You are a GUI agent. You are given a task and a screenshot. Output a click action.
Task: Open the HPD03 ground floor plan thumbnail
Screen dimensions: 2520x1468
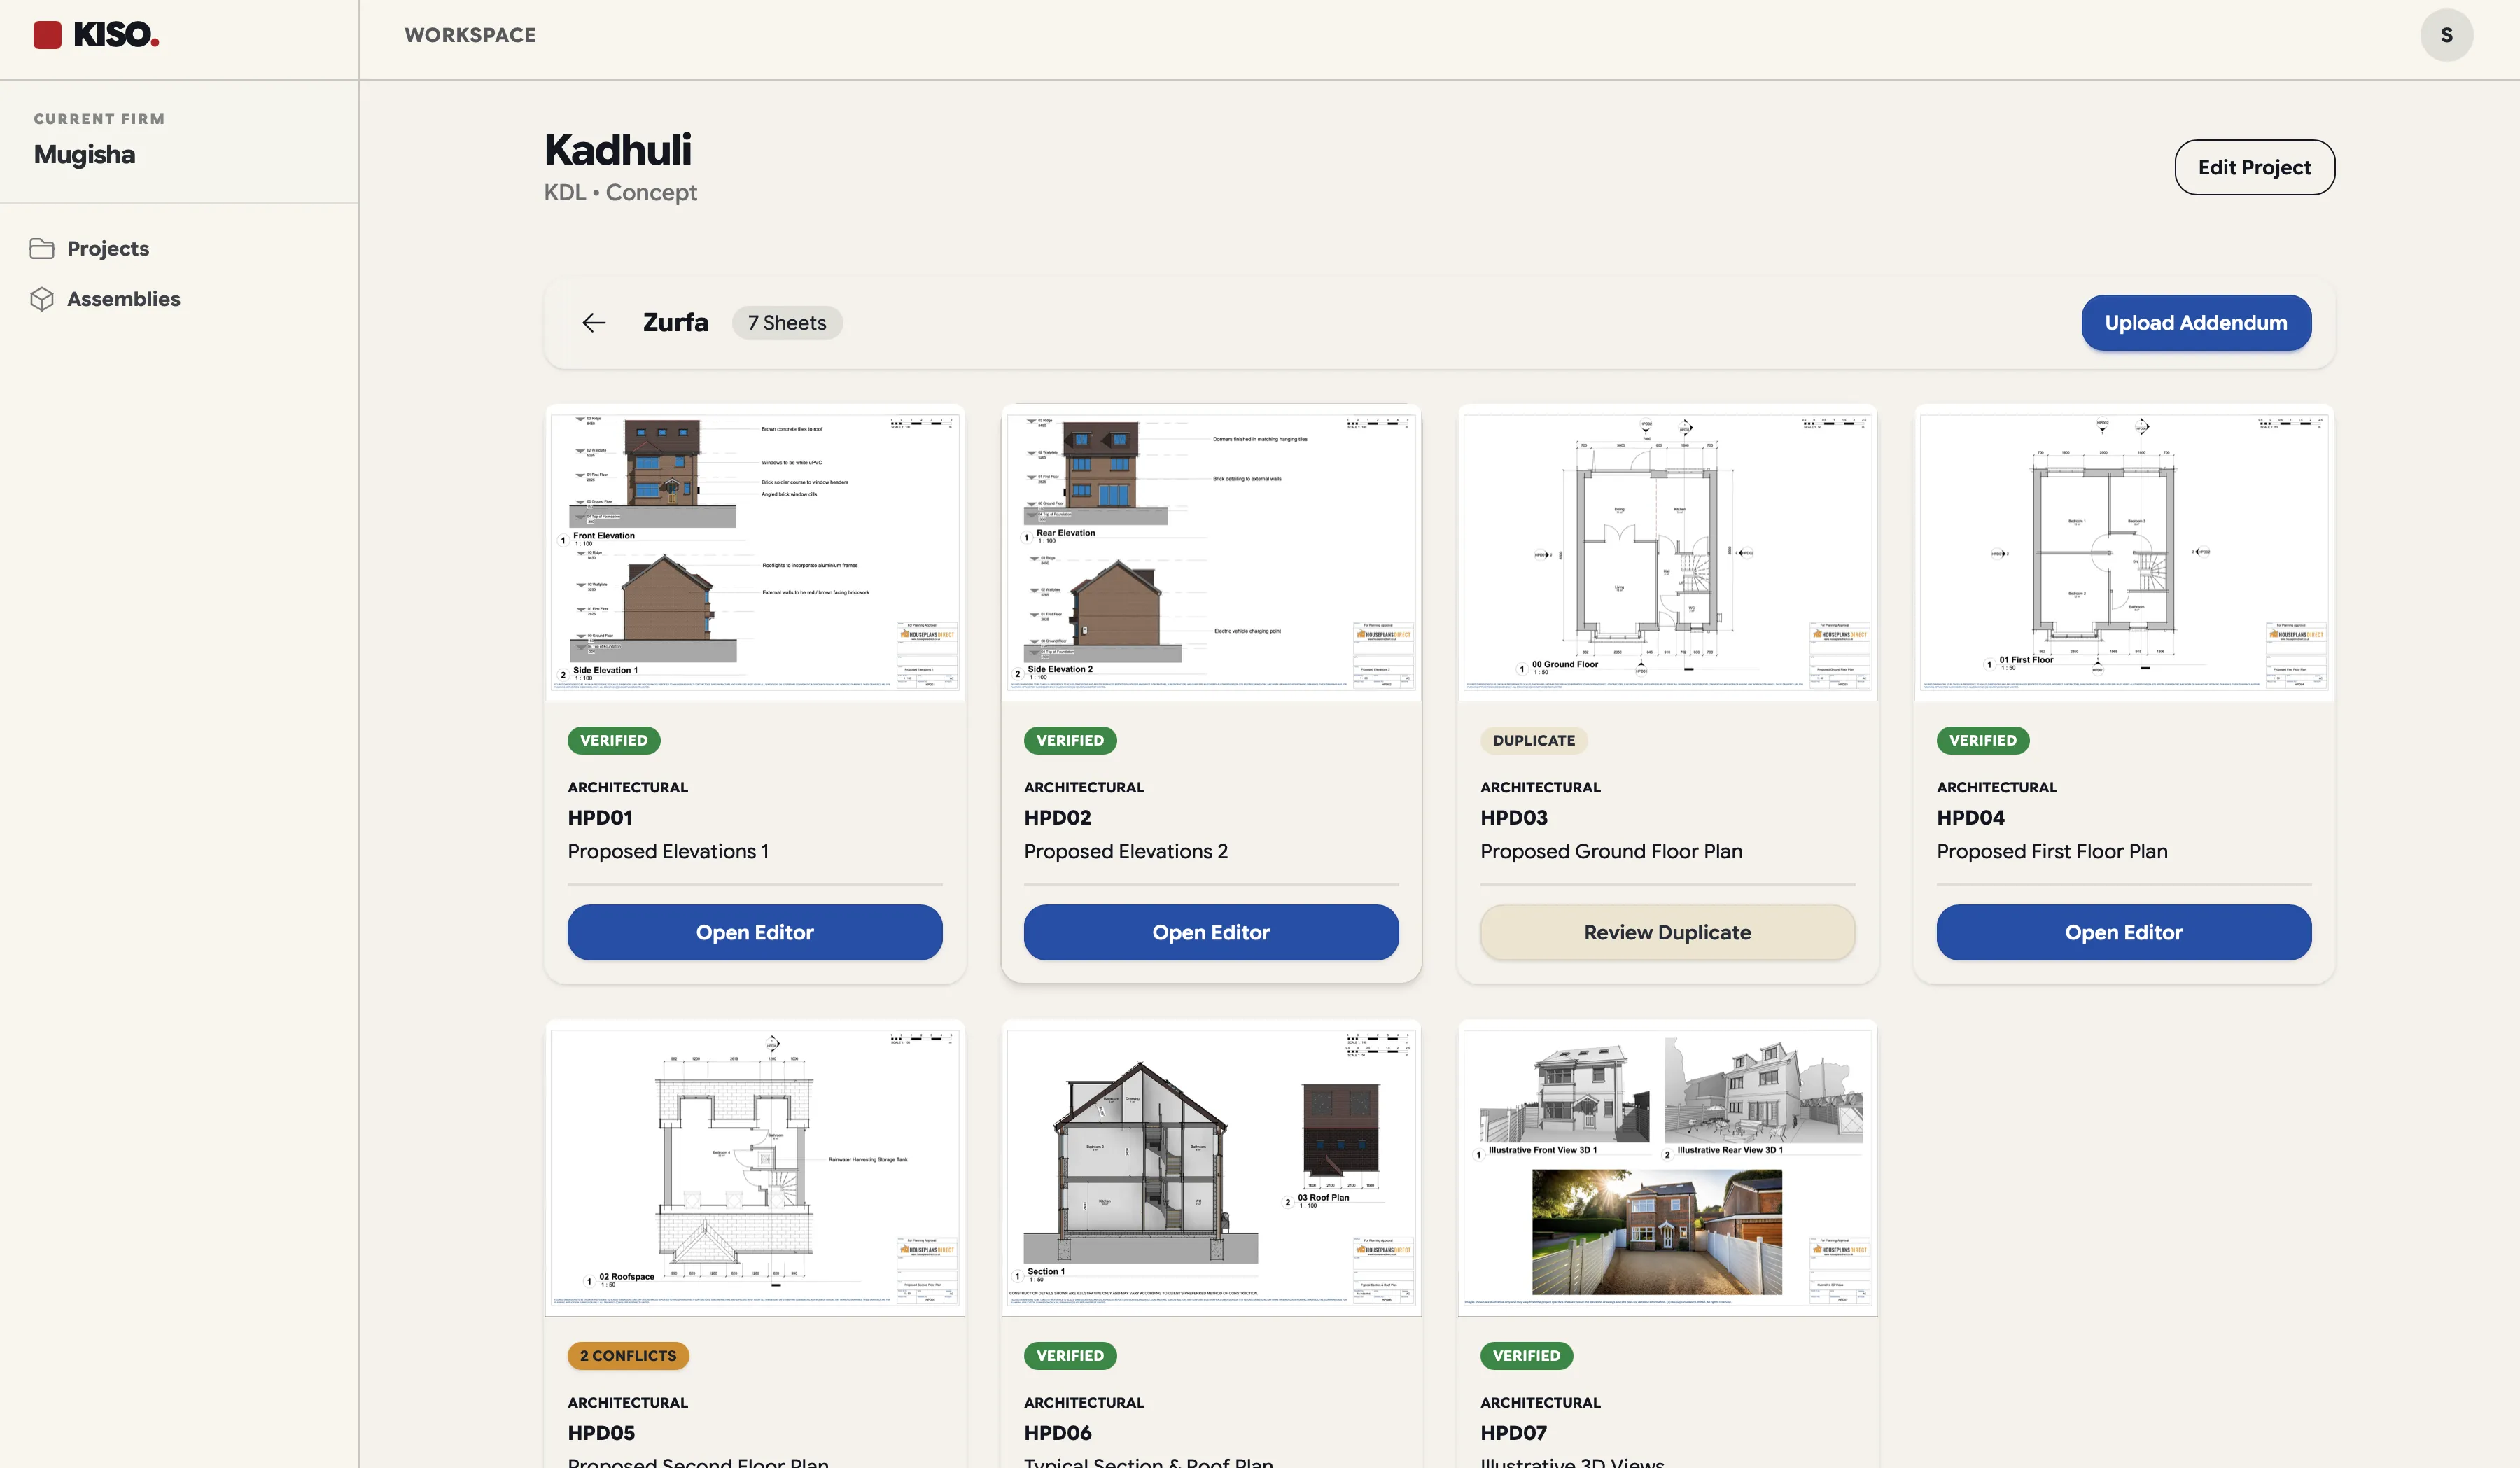(1667, 553)
